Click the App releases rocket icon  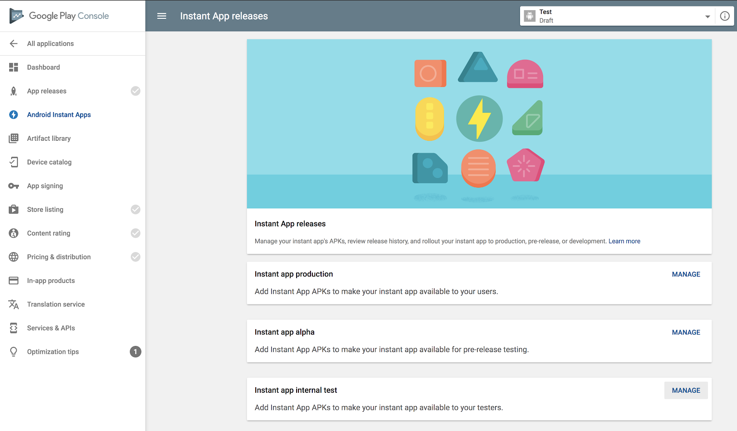14,91
